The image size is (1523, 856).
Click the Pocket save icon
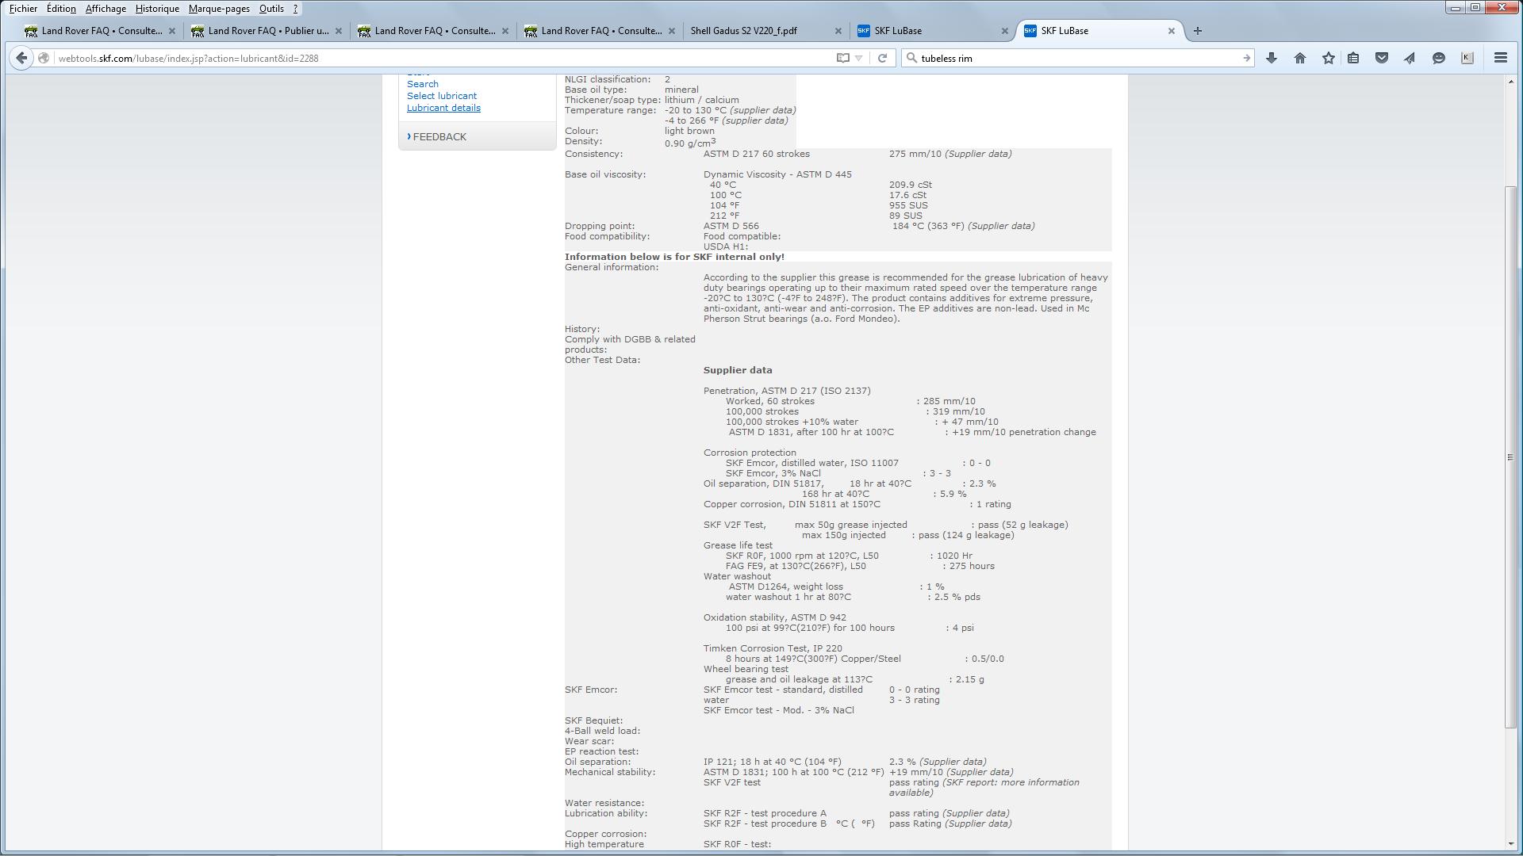1382,58
